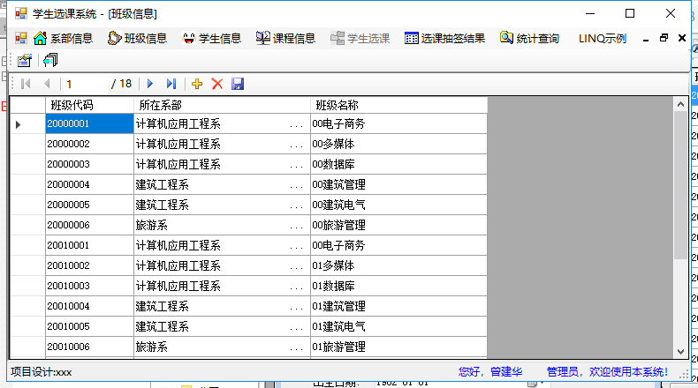
Task: Select the row header for 20000001
Action: coord(27,124)
